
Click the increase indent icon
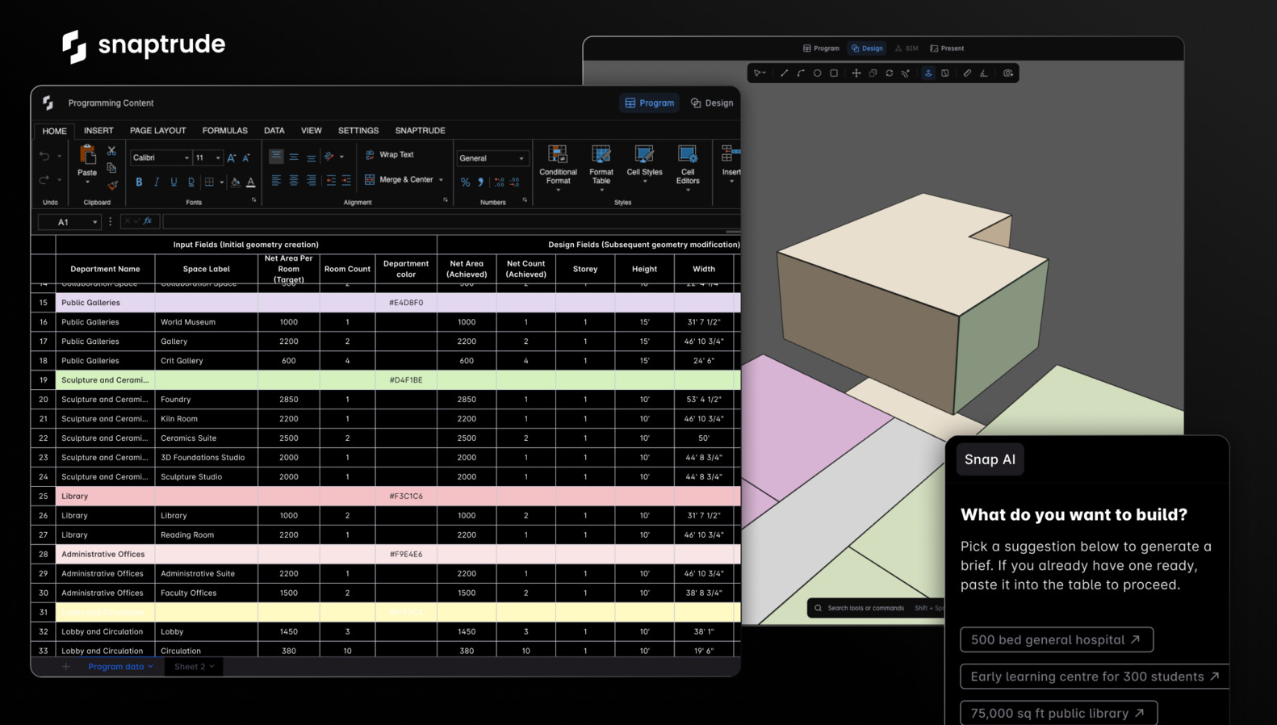pos(346,181)
